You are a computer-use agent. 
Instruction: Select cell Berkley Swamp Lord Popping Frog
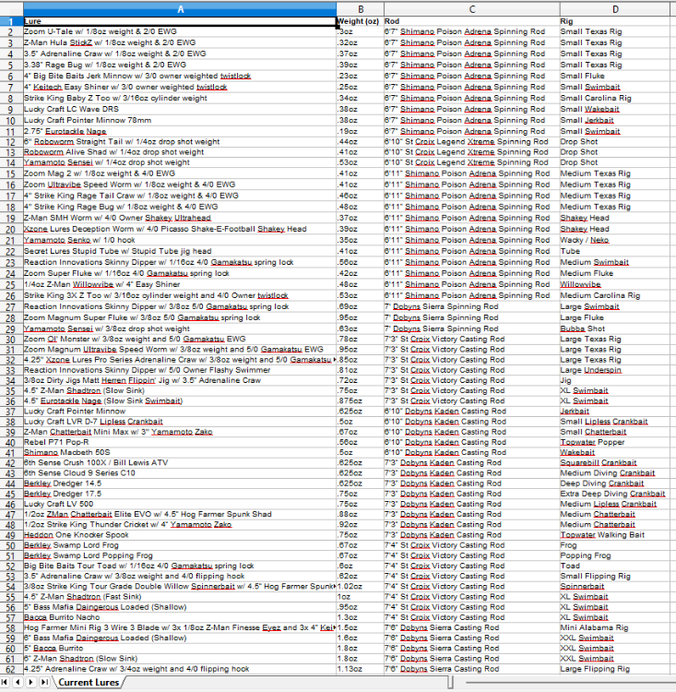(180, 555)
